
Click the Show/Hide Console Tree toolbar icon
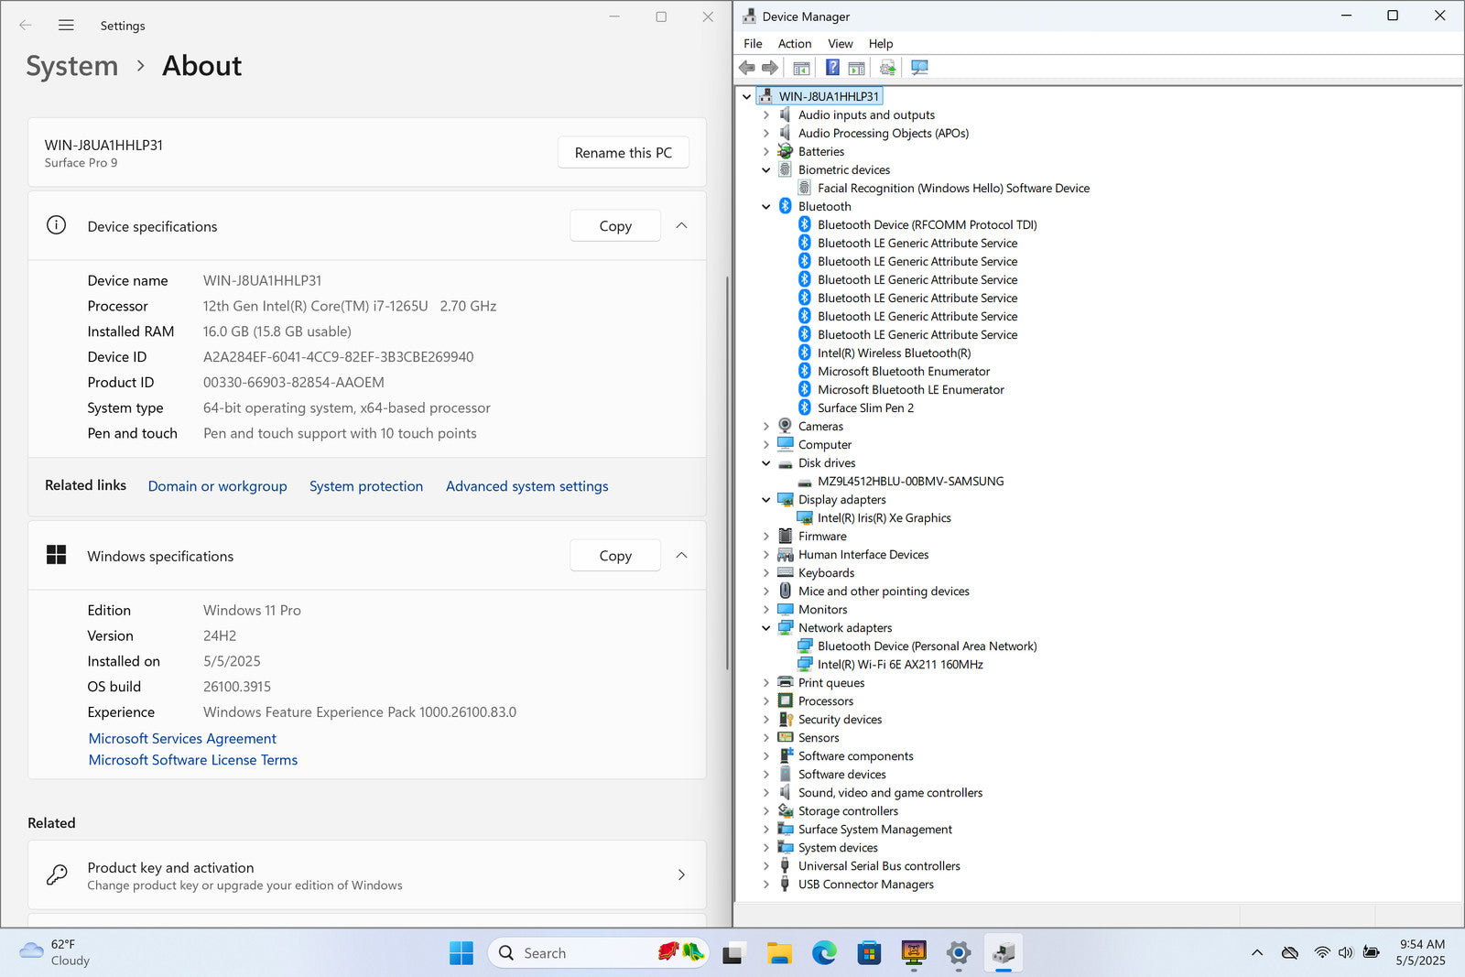(801, 68)
